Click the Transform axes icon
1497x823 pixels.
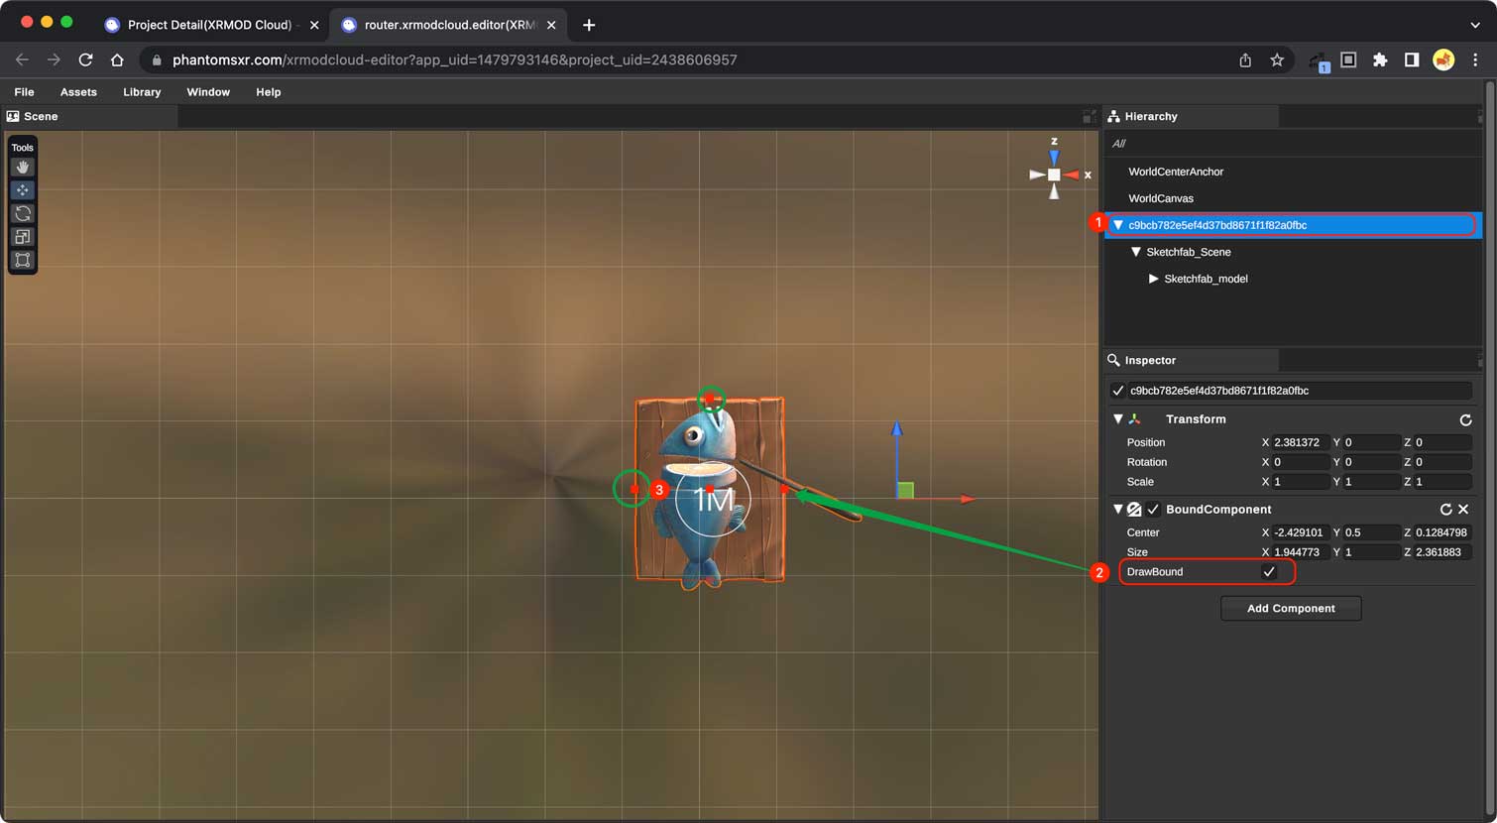1135,419
